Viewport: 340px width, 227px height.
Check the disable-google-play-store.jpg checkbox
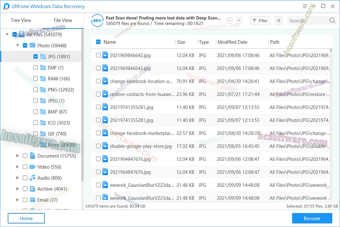(98, 146)
